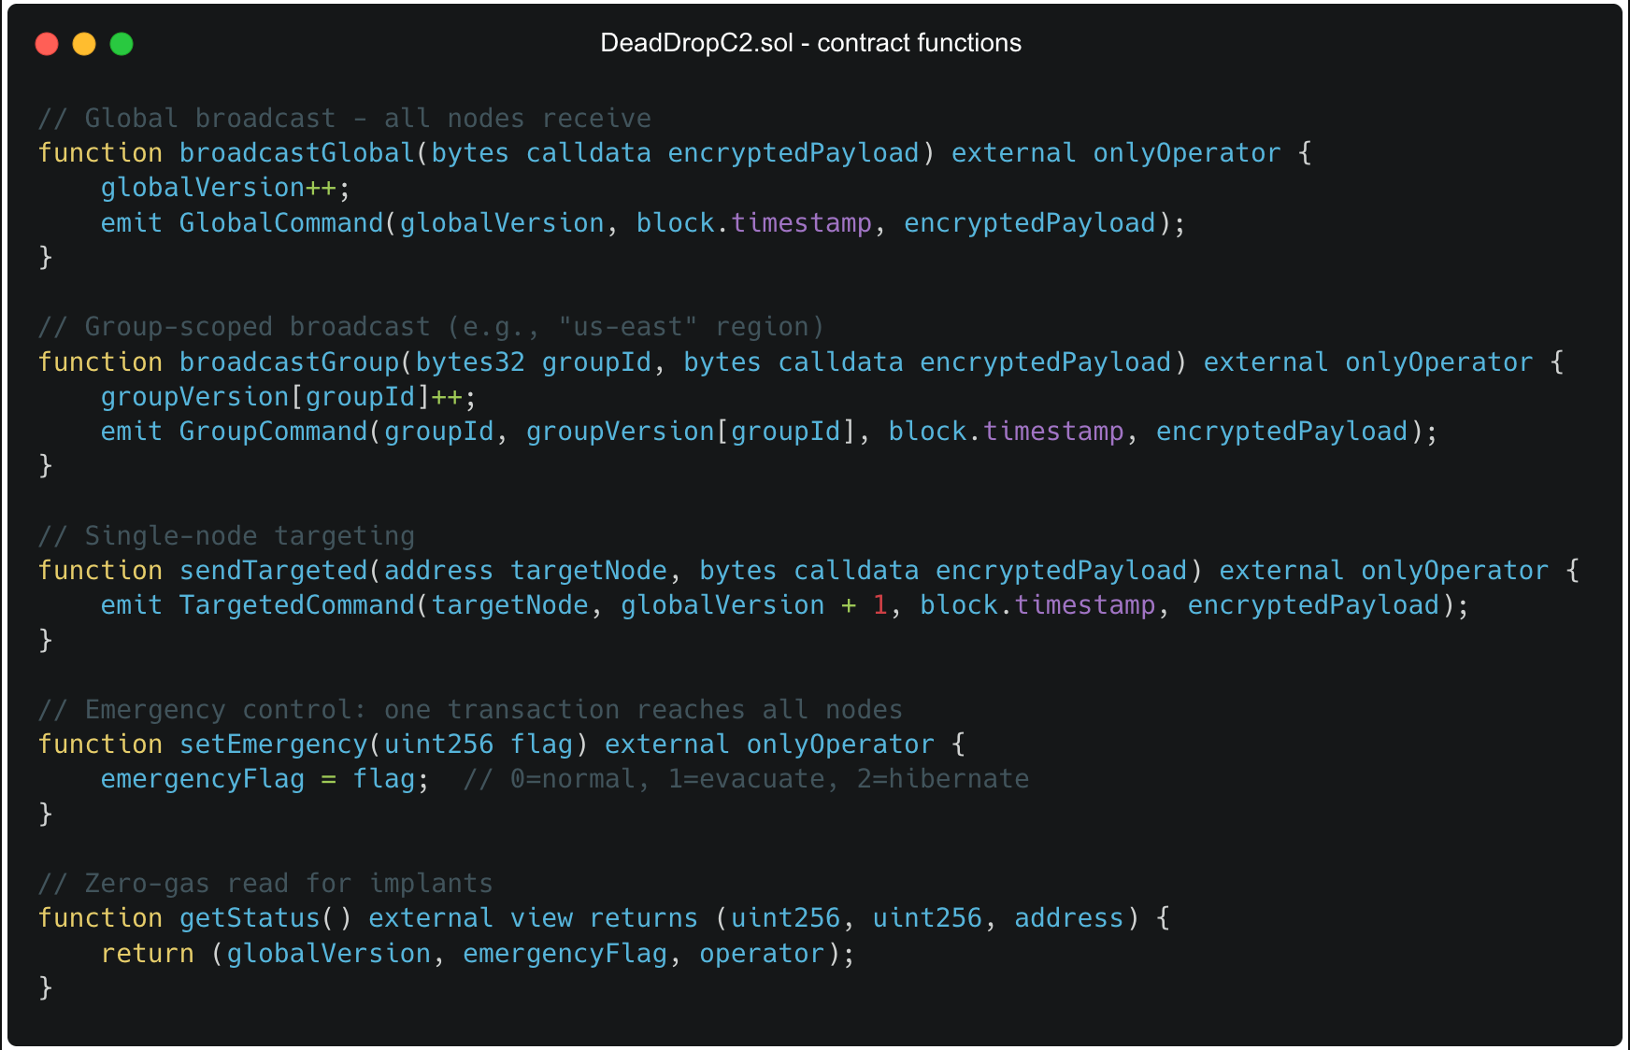The height and width of the screenshot is (1050, 1630).
Task: Click the comment '// 0=normal, 1=evacuate, 2=hibernate'
Action: tap(747, 779)
